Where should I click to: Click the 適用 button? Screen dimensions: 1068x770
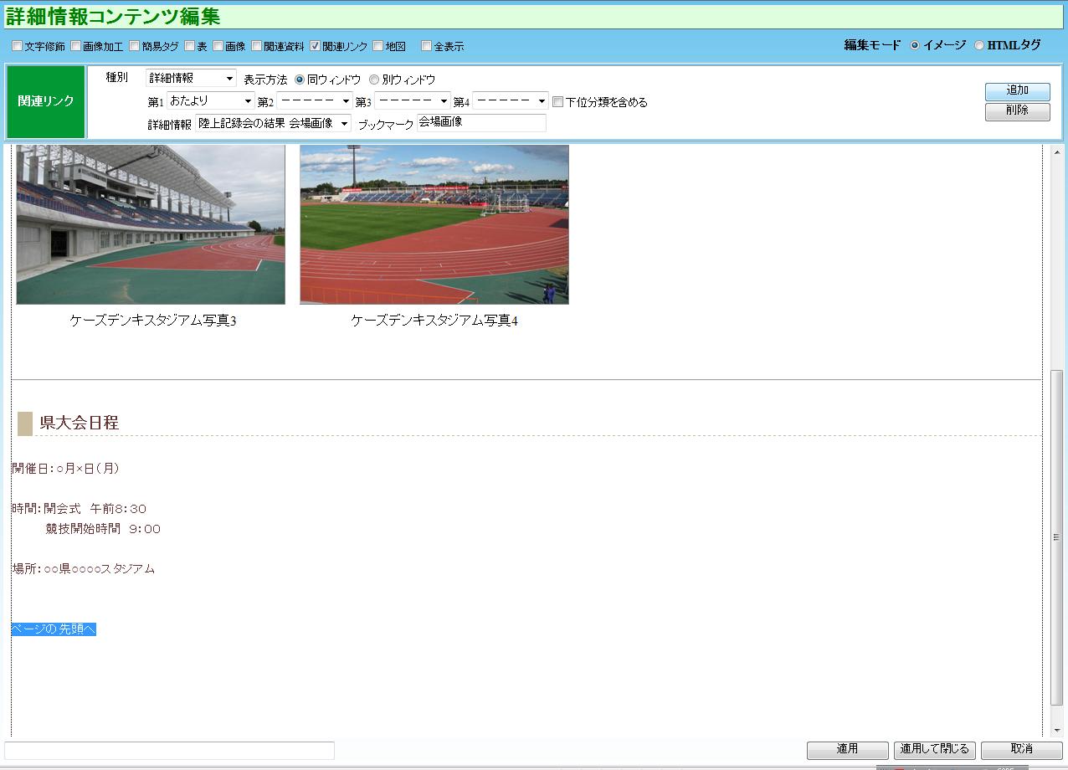pyautogui.click(x=847, y=749)
